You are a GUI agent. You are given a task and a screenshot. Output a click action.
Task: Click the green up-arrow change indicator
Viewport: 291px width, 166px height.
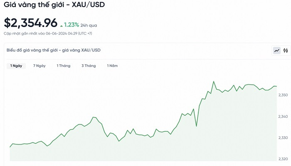[62, 25]
